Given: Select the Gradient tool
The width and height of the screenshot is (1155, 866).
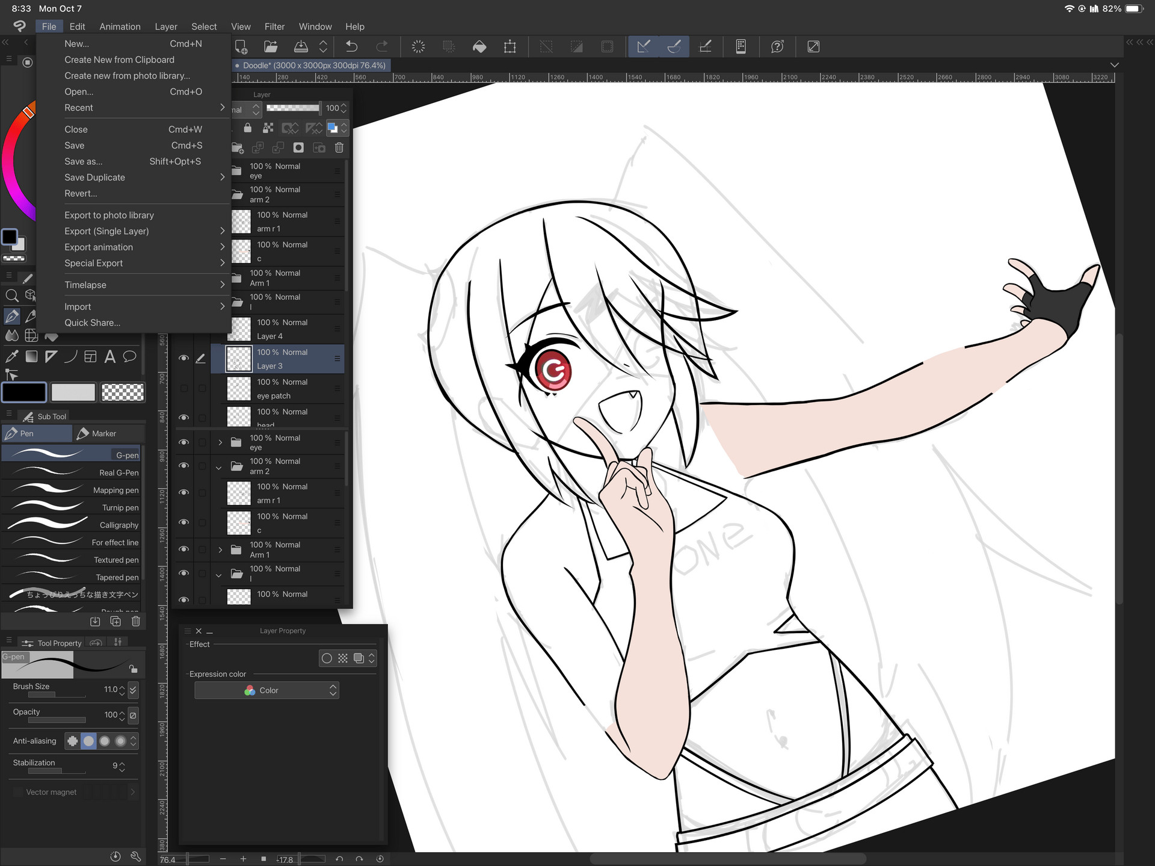Looking at the screenshot, I should pos(31,356).
